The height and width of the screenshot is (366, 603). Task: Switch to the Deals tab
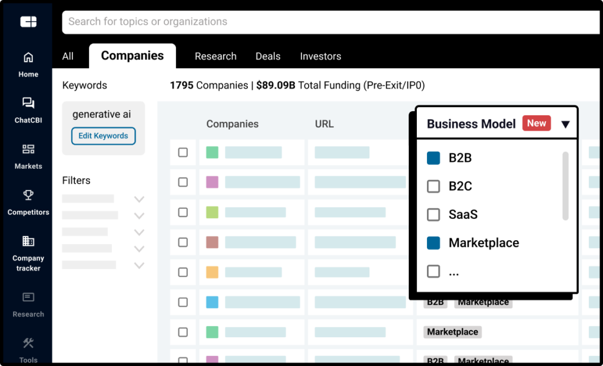(x=268, y=56)
